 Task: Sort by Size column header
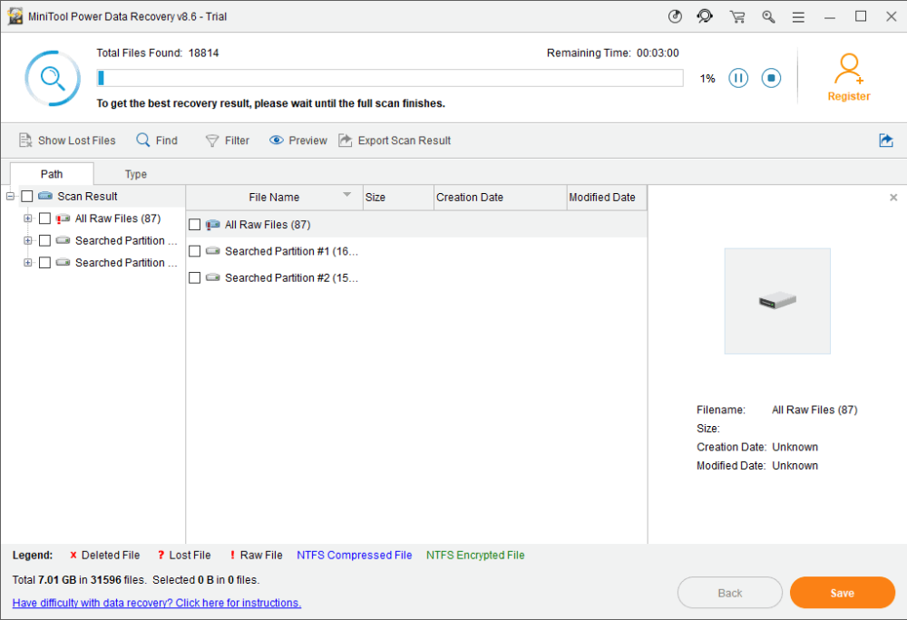pos(398,197)
